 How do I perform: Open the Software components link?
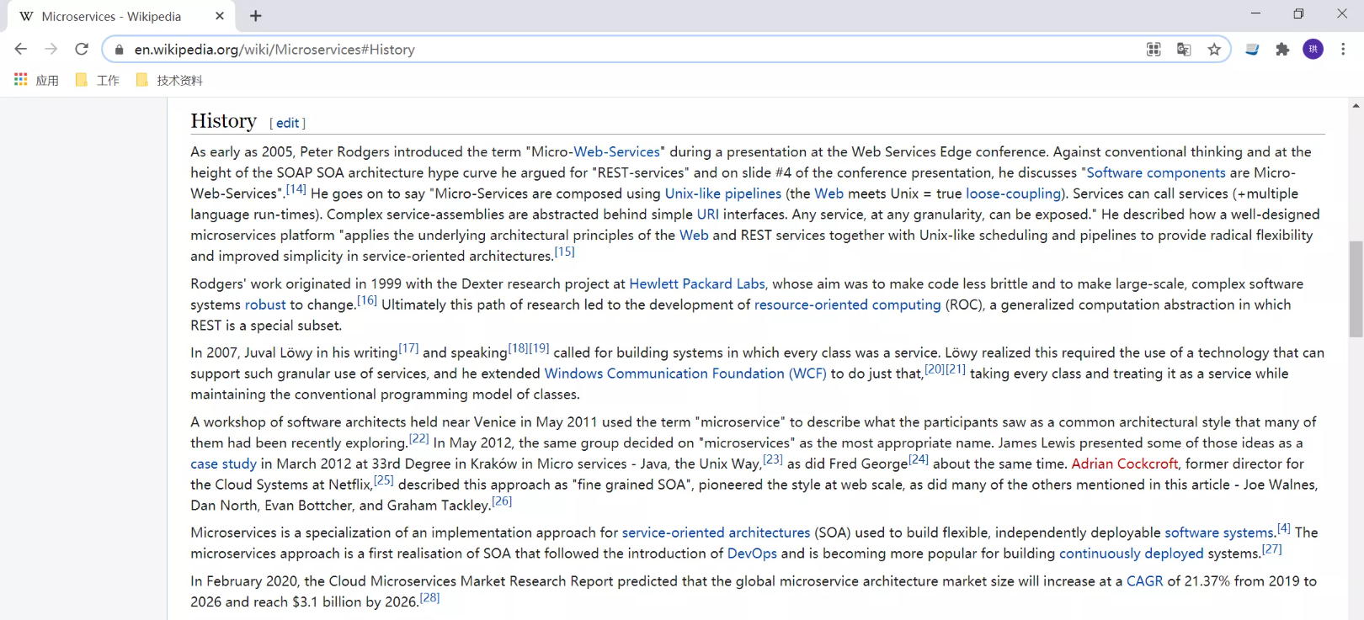(x=1156, y=172)
